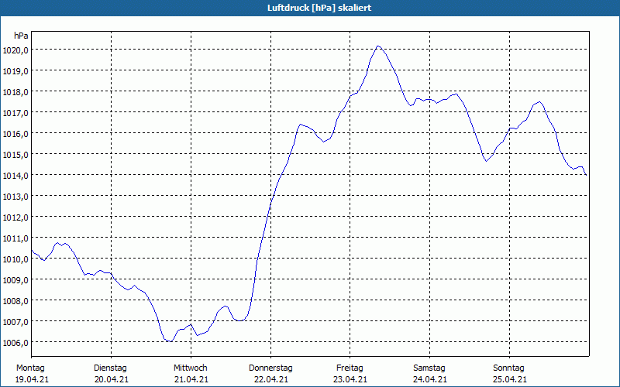
Task: Select the 'Sonntag' day label
Action: point(509,368)
